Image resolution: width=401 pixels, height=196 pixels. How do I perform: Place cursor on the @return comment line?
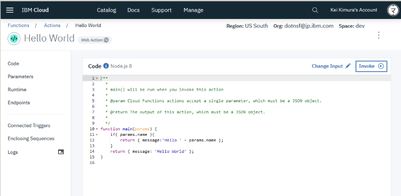[185, 112]
